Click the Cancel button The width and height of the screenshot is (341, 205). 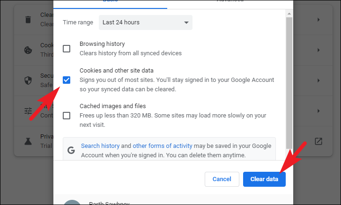tap(222, 179)
